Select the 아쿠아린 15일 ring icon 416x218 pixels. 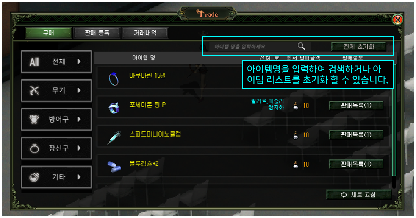[x=114, y=79]
